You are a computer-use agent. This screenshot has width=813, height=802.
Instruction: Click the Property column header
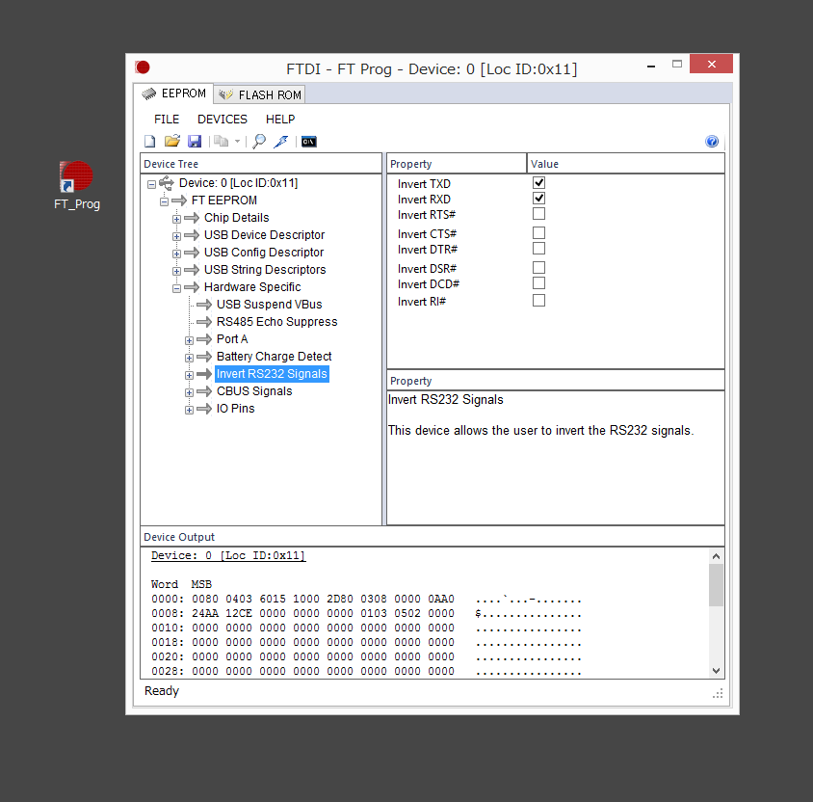pyautogui.click(x=457, y=164)
